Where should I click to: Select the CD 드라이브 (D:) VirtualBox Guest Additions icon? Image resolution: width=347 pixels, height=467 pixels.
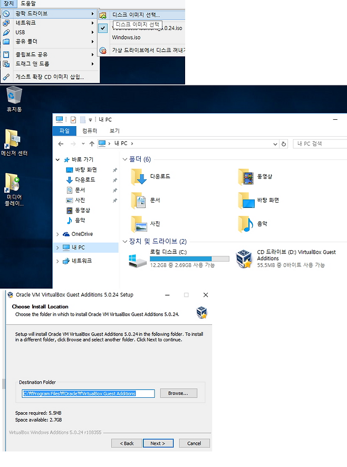coord(243,259)
